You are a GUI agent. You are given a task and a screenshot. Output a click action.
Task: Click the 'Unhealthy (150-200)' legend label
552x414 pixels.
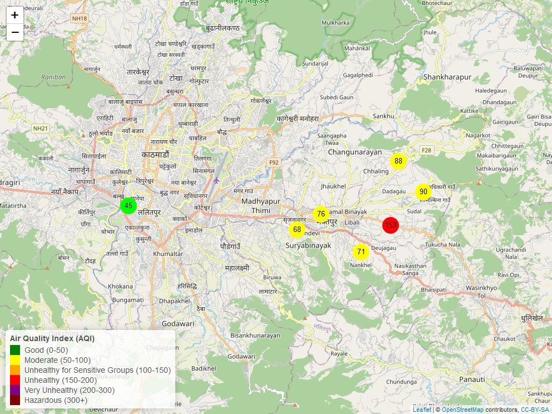click(61, 380)
